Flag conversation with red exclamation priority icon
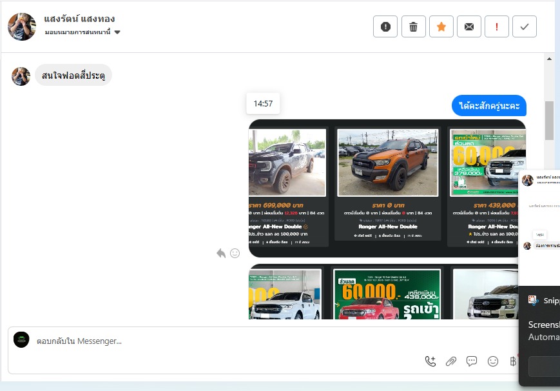This screenshot has height=391, width=560. pos(497,26)
